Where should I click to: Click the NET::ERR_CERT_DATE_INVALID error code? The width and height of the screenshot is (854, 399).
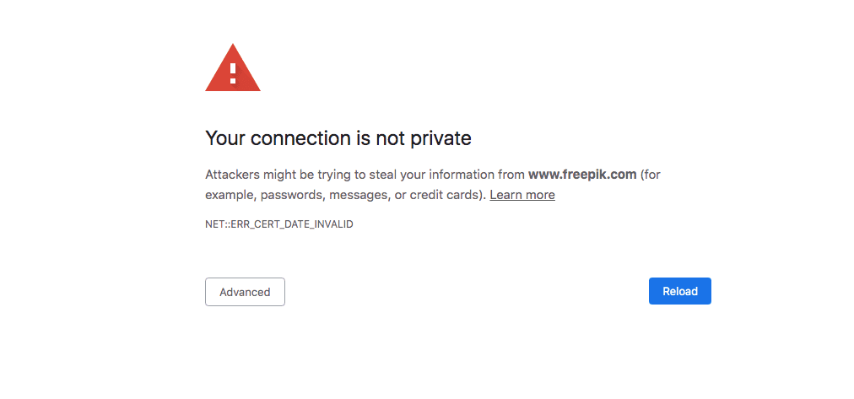click(279, 224)
